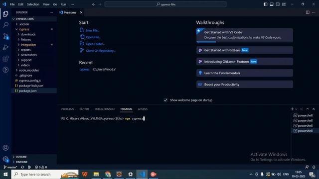Collapse the CYPRESS-LTHS root folder
Image resolution: width=319 pixels, height=179 pixels.
pyautogui.click(x=34, y=19)
